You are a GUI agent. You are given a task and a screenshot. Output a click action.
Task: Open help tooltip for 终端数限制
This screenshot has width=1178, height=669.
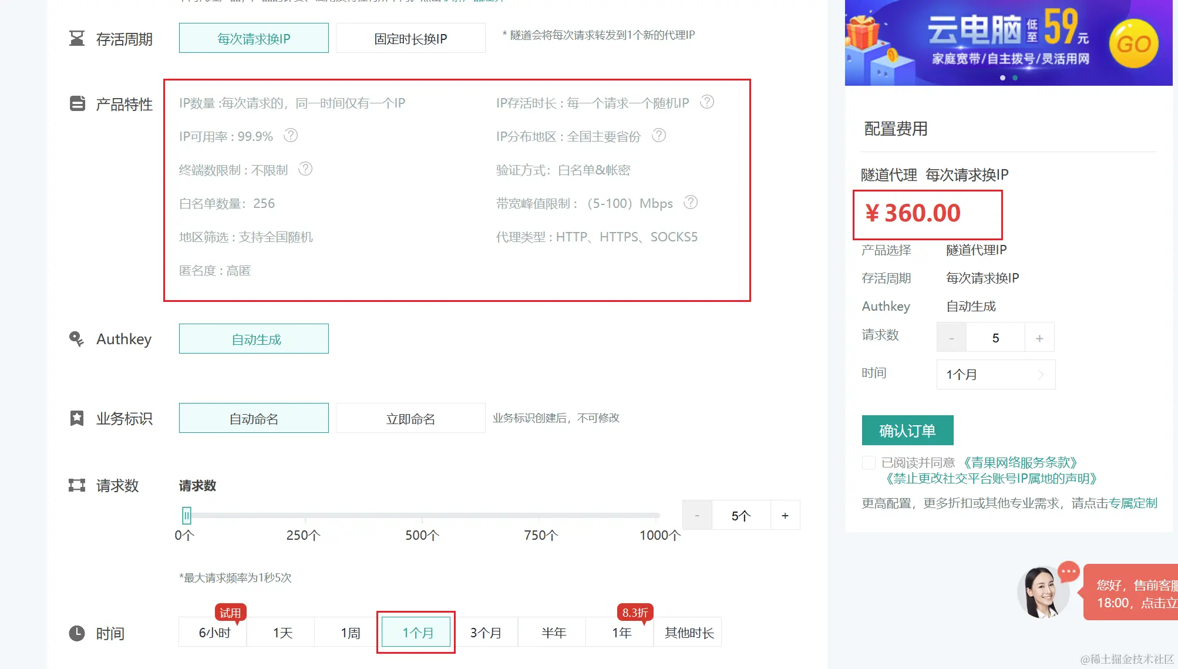pos(305,169)
